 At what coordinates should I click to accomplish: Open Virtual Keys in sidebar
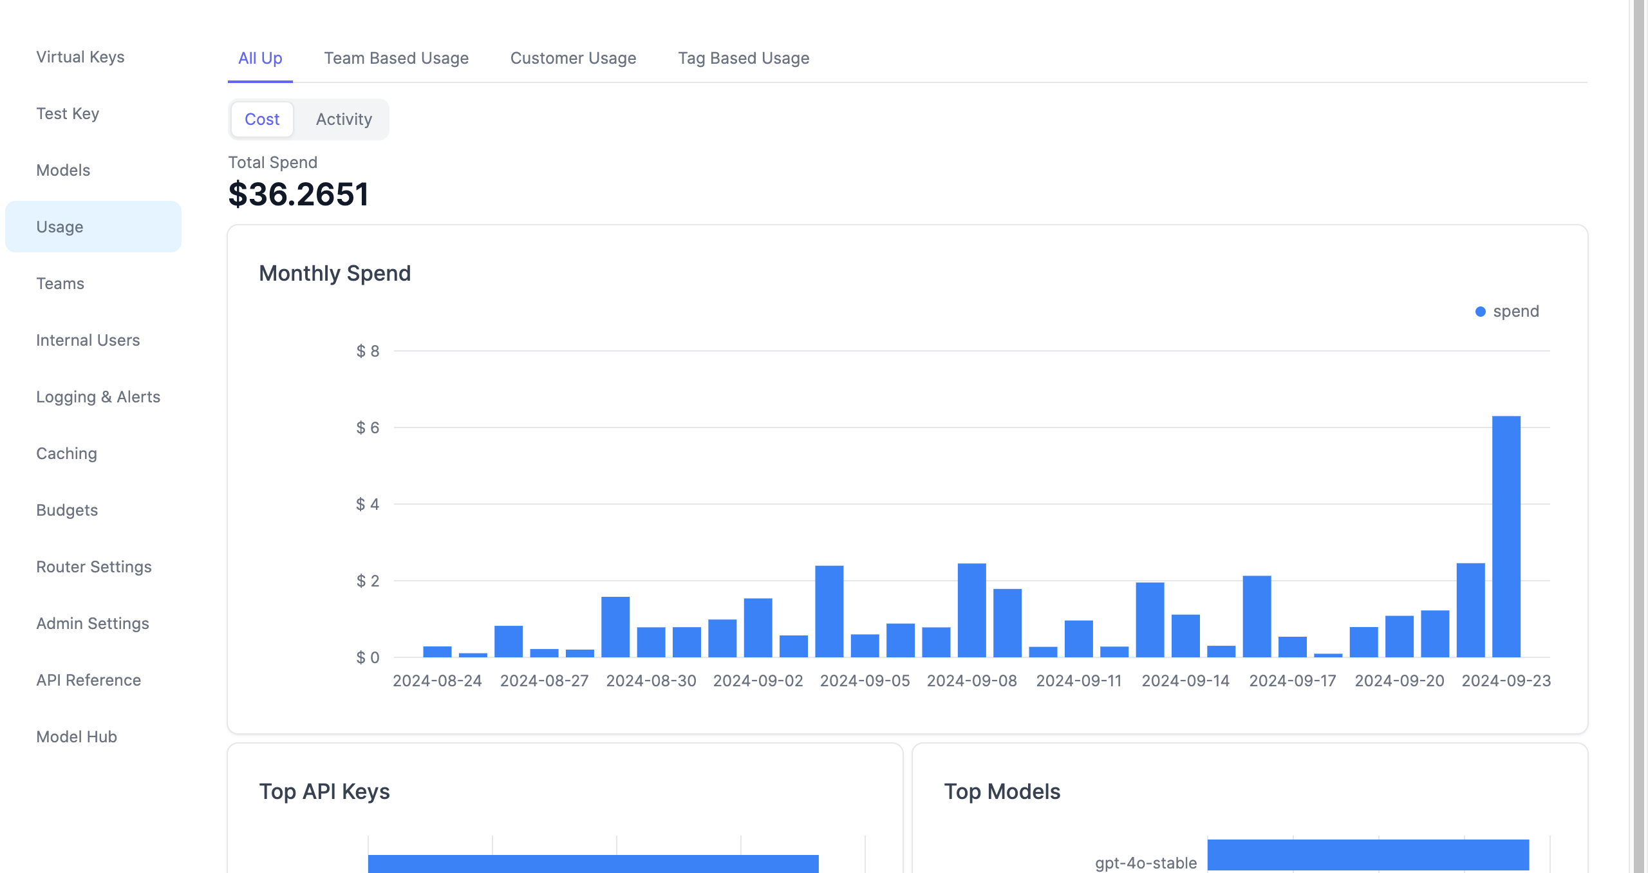80,57
